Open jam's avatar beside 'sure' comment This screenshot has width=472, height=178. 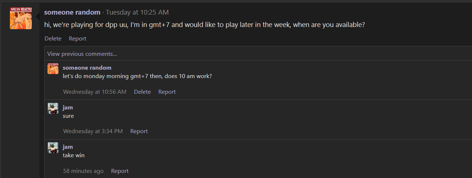[53, 108]
